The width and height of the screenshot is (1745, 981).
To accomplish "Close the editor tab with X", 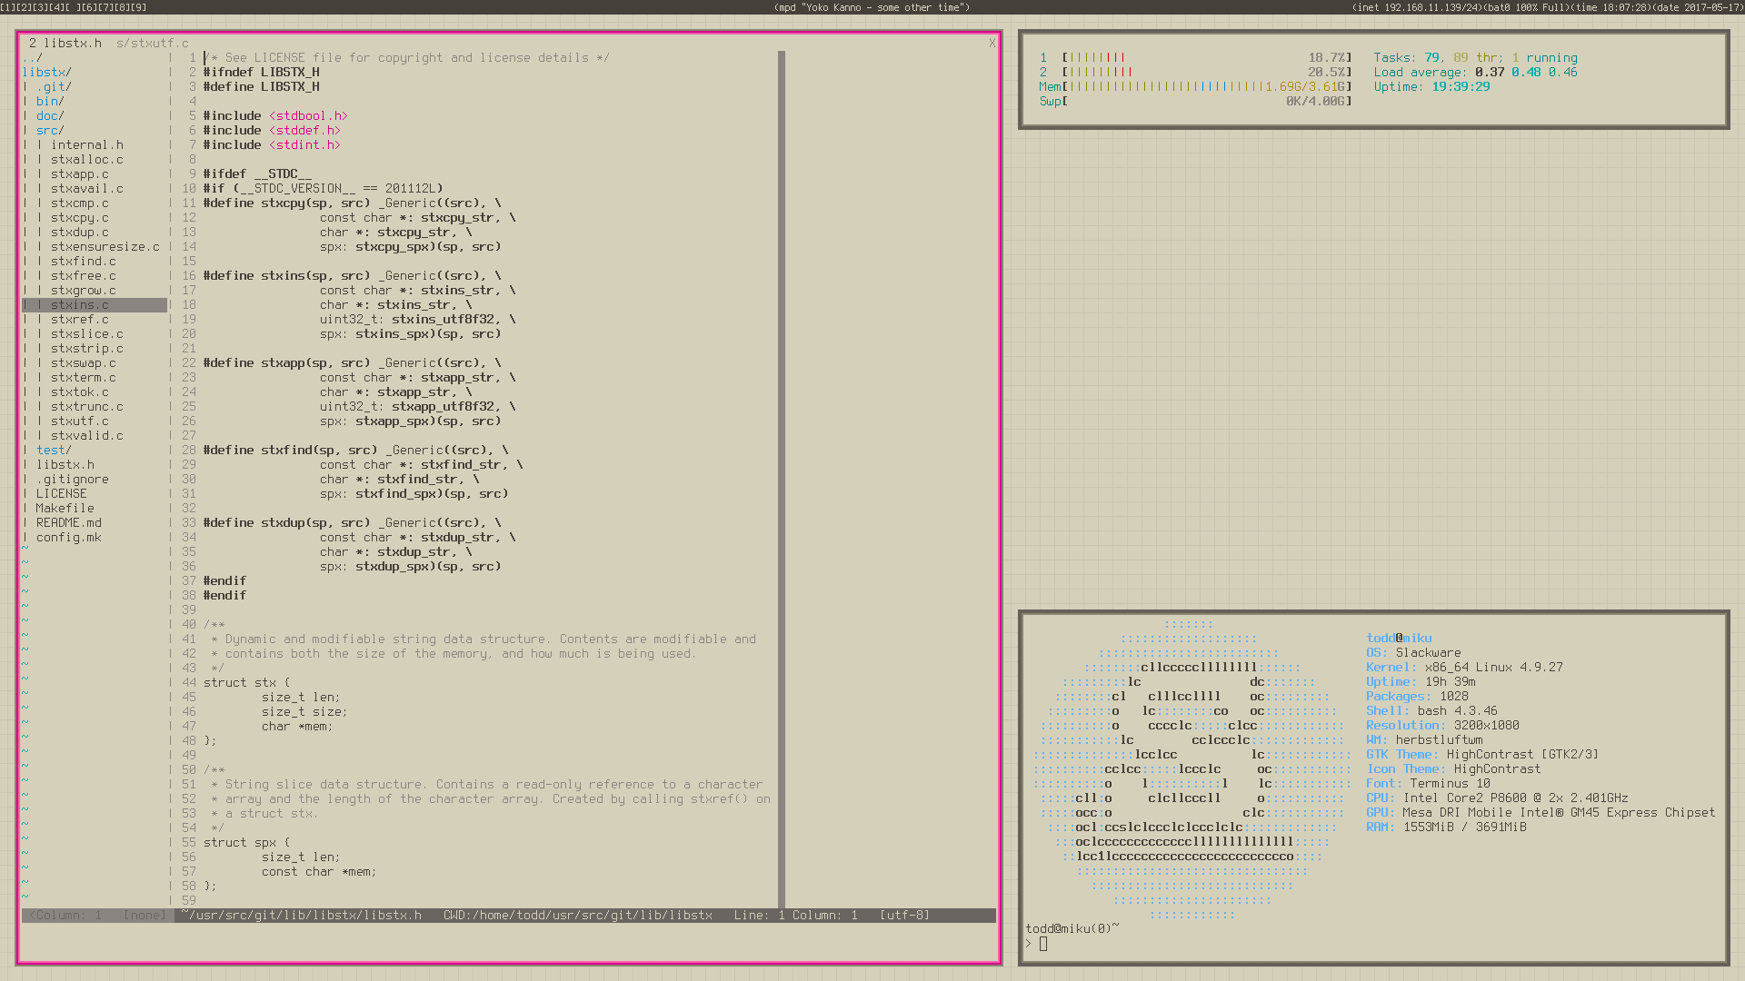I will point(992,43).
